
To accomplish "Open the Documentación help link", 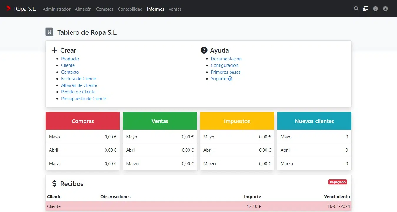I will point(226,59).
